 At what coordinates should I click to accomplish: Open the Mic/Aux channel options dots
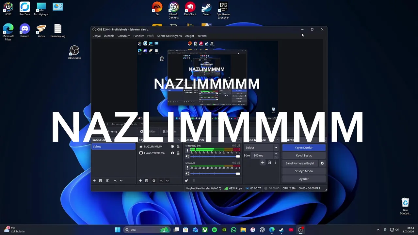coord(187,168)
